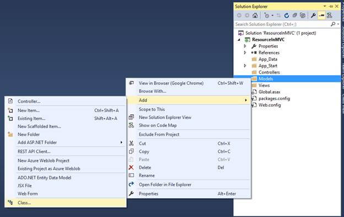Go back in Solution Explorer toolbar
The image size is (344, 217).
coord(239,15)
